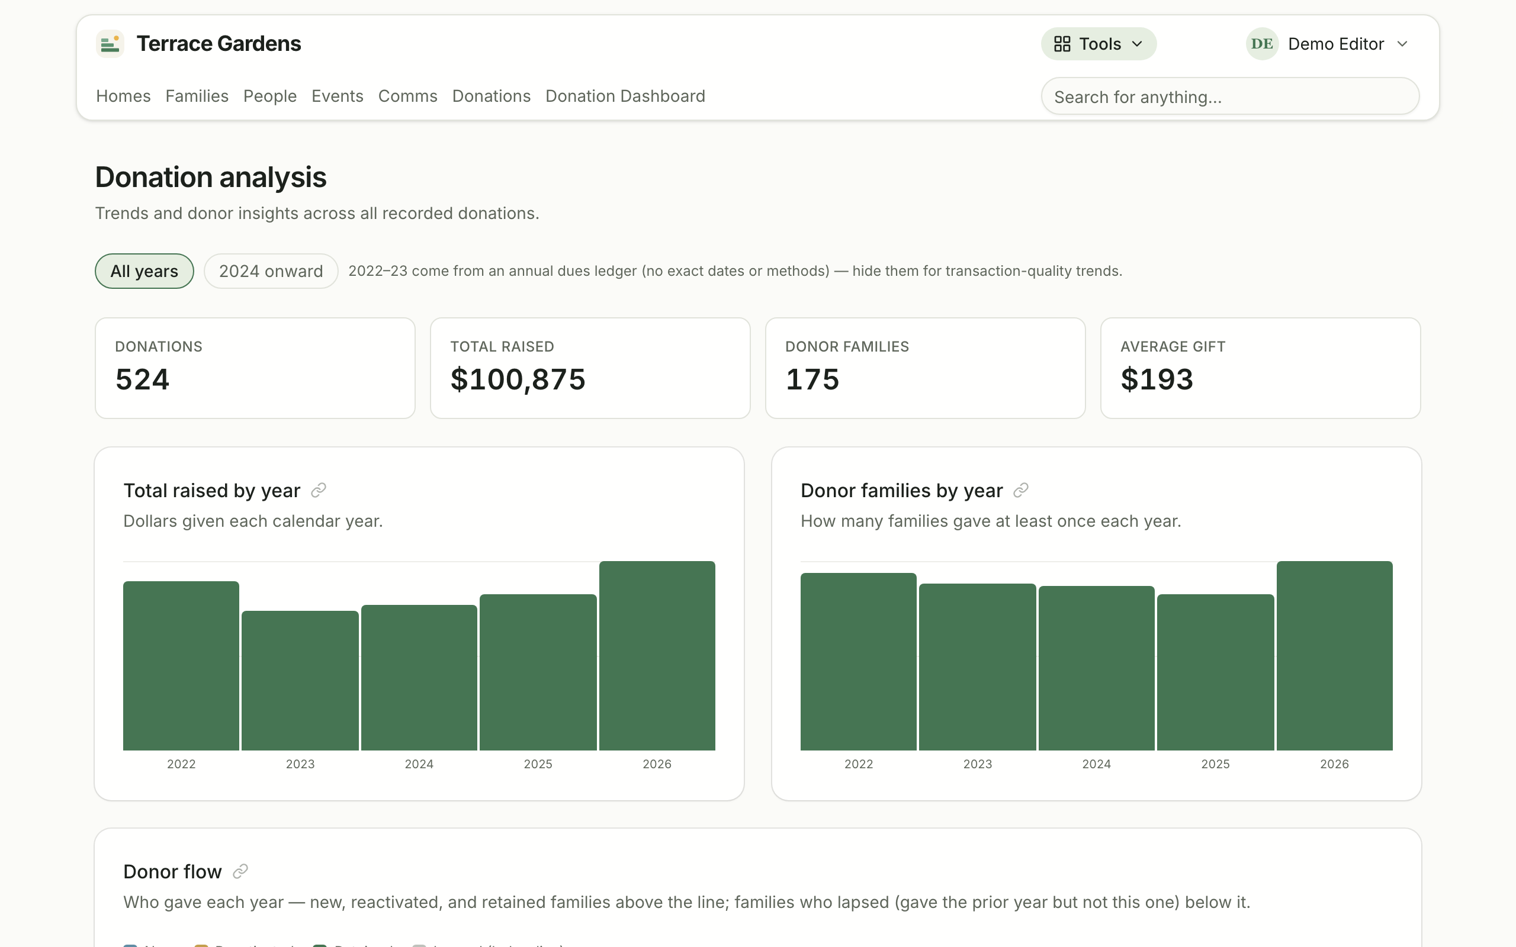Viewport: 1516px width, 947px height.
Task: Click the 2023 label under Donor families chart
Action: (x=977, y=764)
